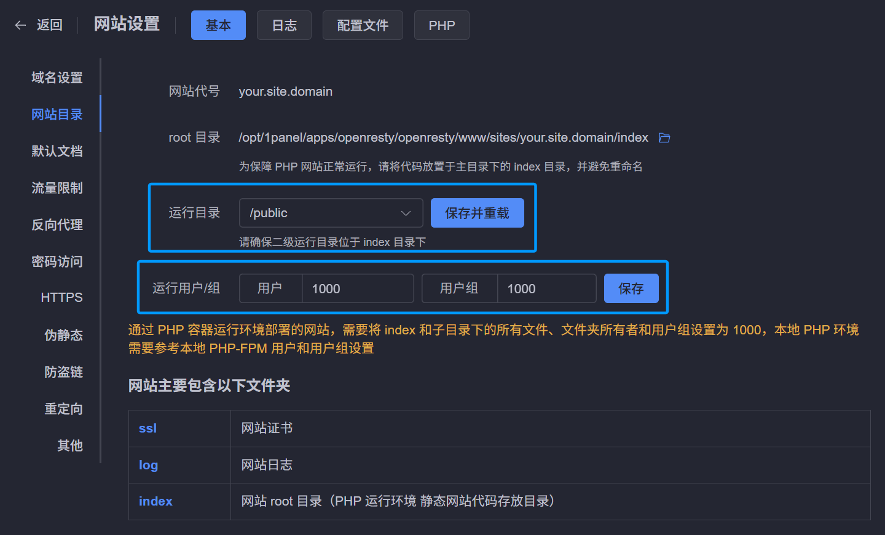The image size is (885, 535).
Task: Select the 基本 tab
Action: point(218,25)
